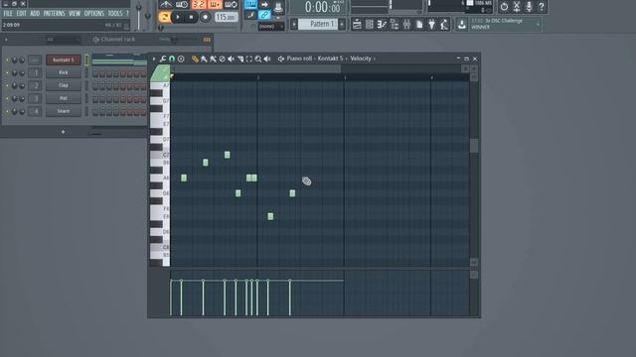
Task: Select the Playback speaker tool in piano roll
Action: tap(267, 59)
